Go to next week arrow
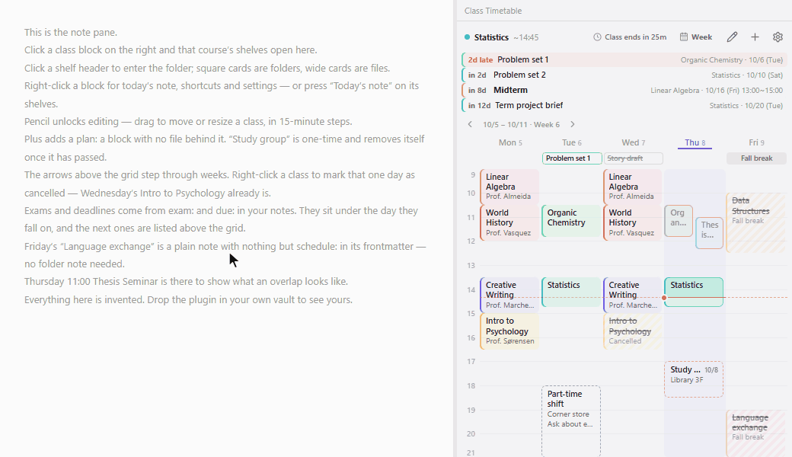 click(x=572, y=124)
